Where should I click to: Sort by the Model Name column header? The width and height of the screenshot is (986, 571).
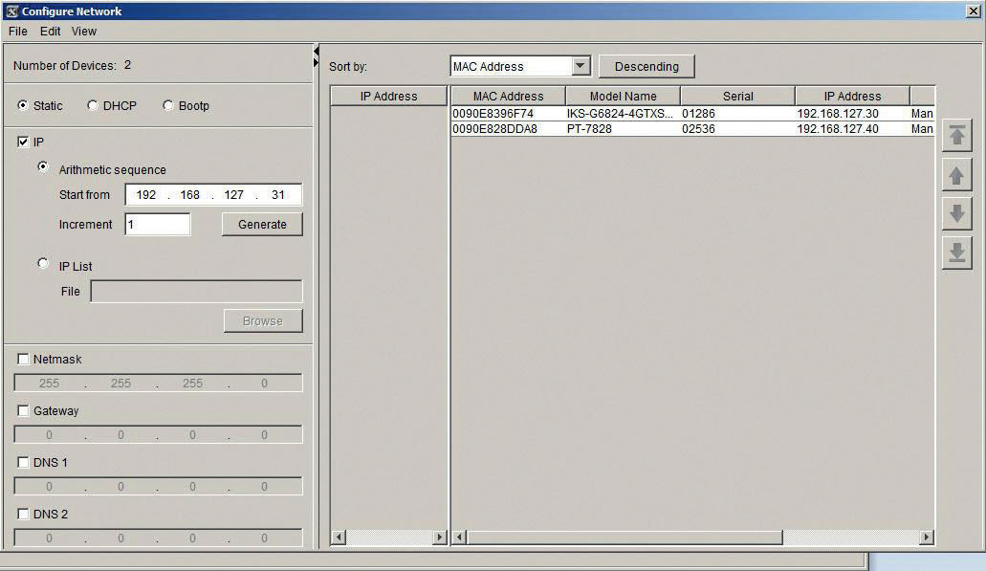[623, 96]
